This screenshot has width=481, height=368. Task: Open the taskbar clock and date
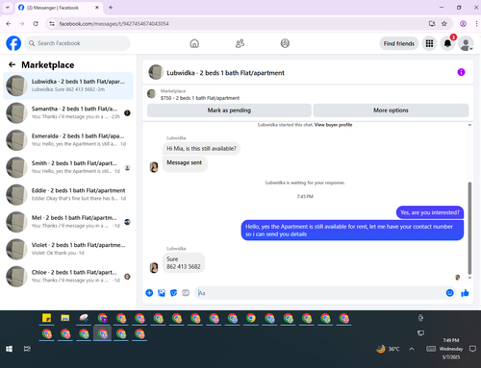point(451,349)
